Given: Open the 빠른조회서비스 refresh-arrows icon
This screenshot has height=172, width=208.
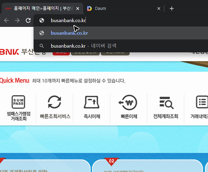Looking at the screenshot, I should (x=54, y=102).
